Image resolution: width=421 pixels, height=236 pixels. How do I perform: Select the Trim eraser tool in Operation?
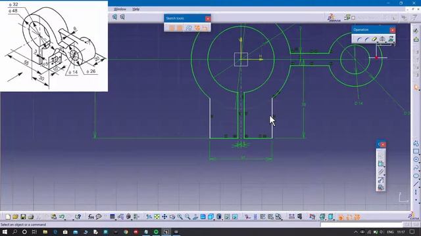tap(374, 39)
